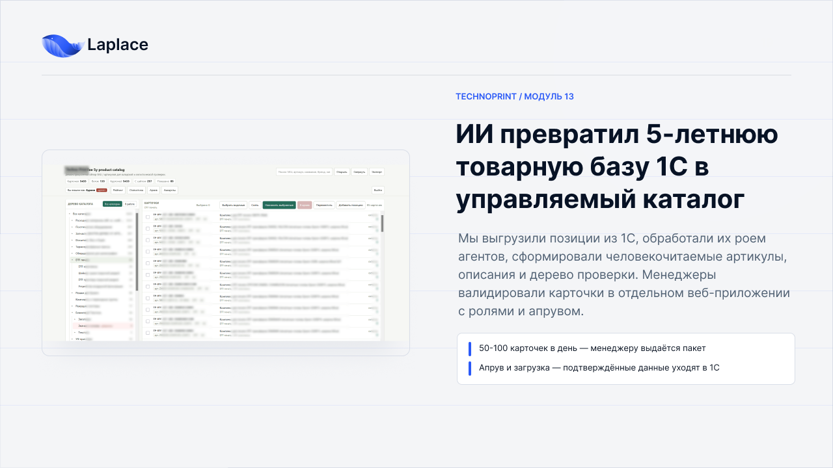Click the Открыть button

(x=342, y=172)
